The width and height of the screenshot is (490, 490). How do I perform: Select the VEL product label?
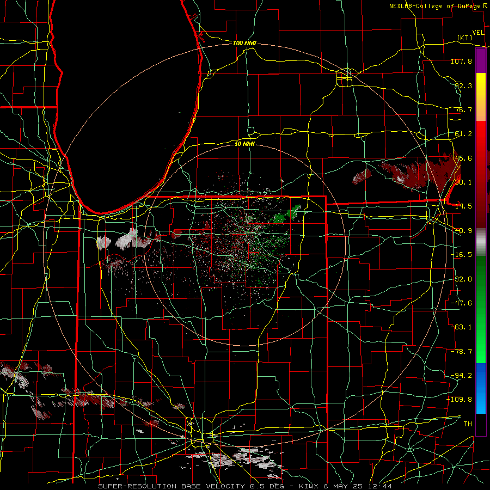pos(478,33)
